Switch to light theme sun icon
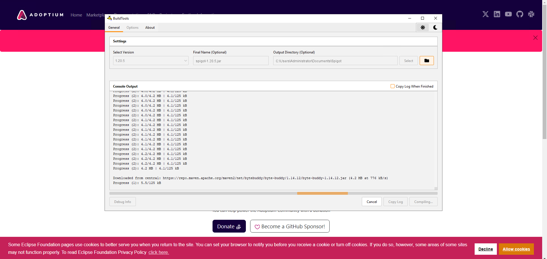 pos(423,28)
